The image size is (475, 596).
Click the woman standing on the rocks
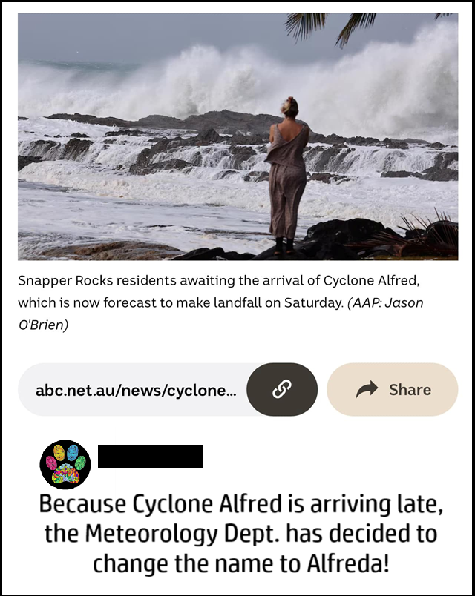click(x=287, y=175)
